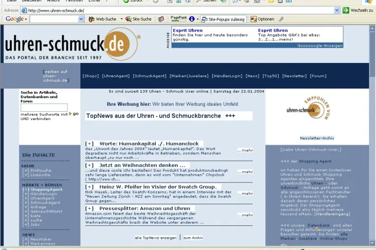Image resolution: width=376 pixels, height=250 pixels.
Task: Open the Newsletter-Archiv link
Action: (x=317, y=138)
